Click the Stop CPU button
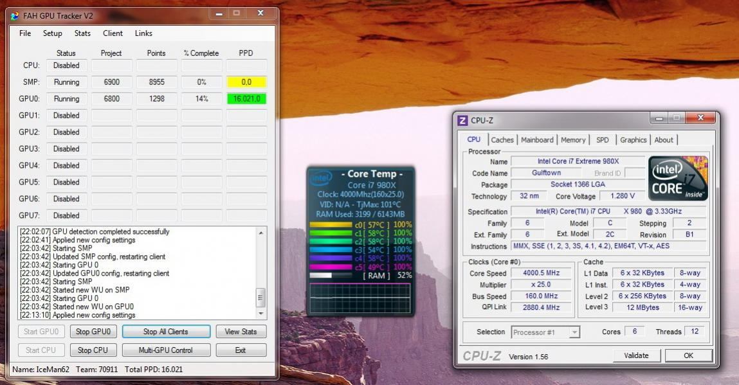The width and height of the screenshot is (739, 385). coord(93,350)
